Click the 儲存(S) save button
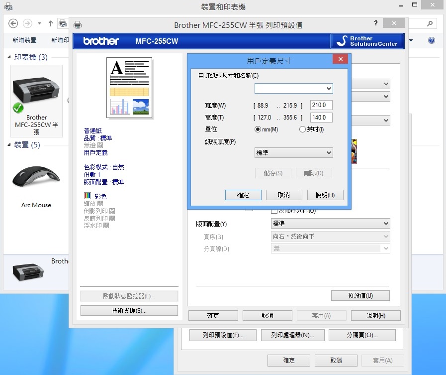Screen dimensions: 446x375 [x=273, y=173]
